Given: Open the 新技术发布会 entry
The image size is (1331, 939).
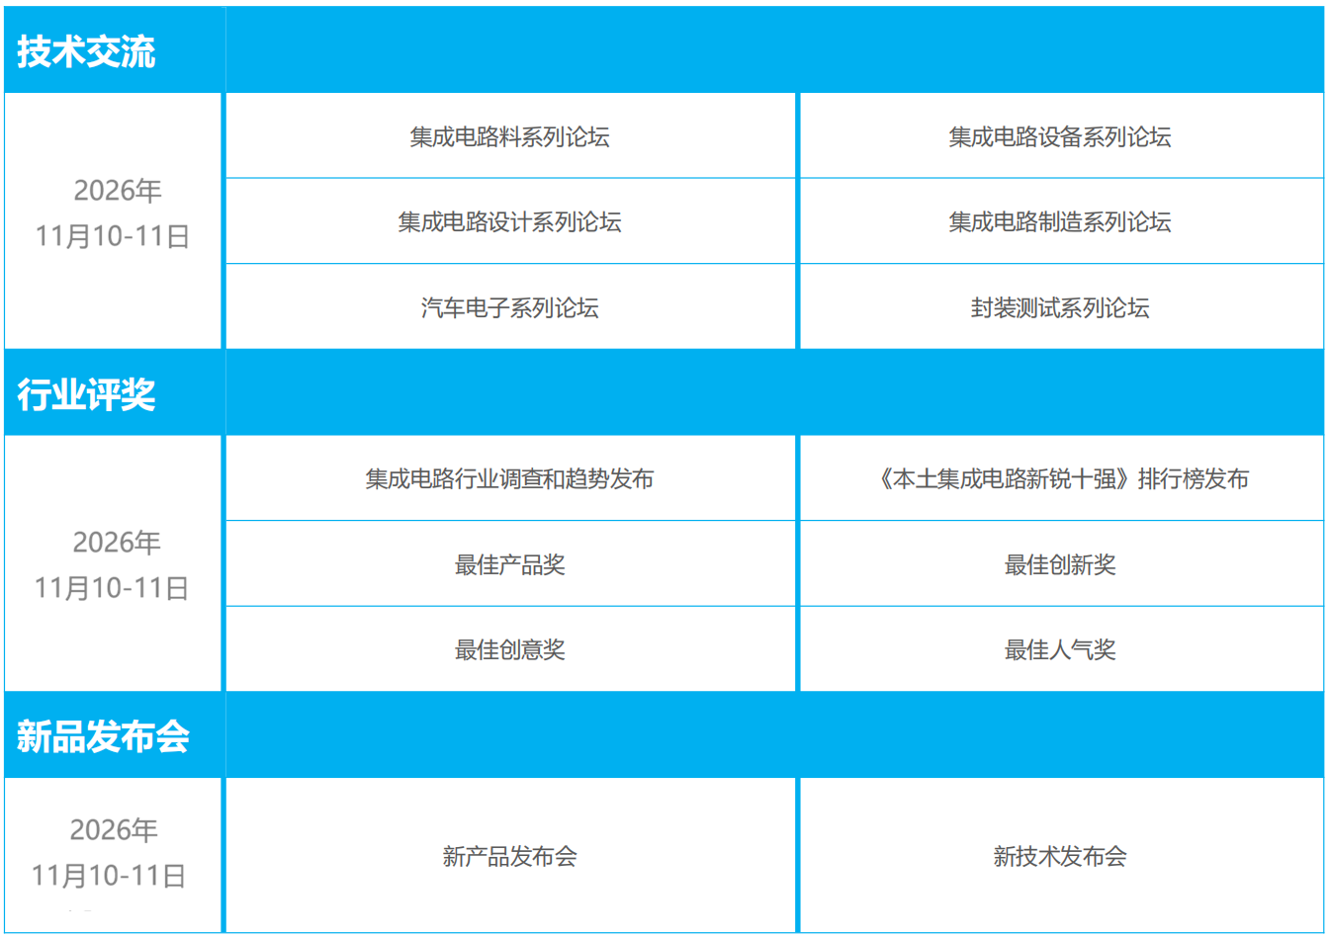Looking at the screenshot, I should (1059, 856).
